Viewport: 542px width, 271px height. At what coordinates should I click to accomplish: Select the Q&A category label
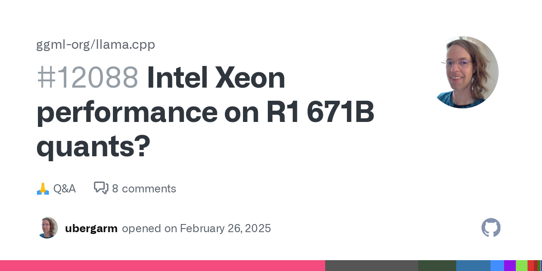(x=65, y=189)
